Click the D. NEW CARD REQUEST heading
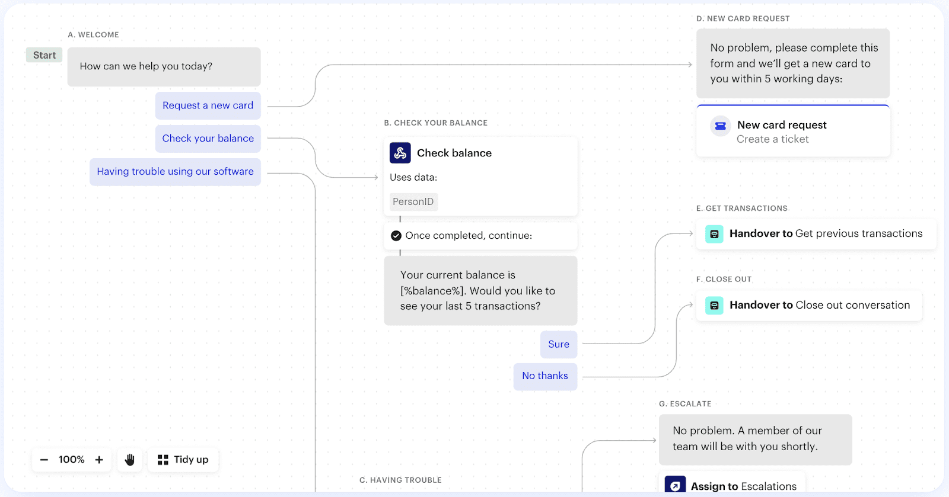The image size is (949, 497). (743, 19)
